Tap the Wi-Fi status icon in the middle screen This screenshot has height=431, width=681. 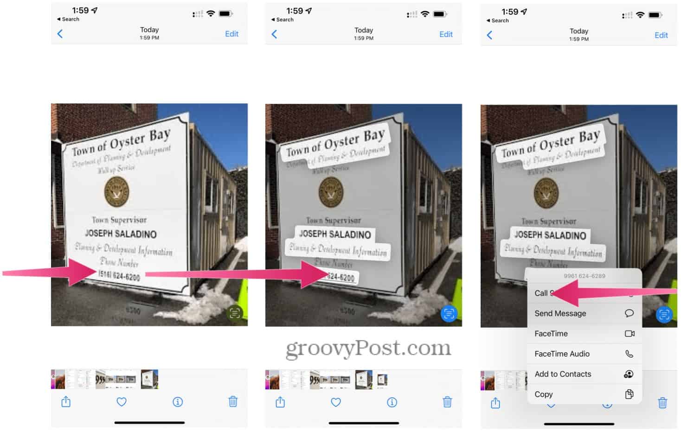pyautogui.click(x=425, y=14)
